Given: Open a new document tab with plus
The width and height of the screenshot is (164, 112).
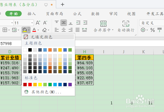Looking at the screenshot, I should [x=63, y=4].
